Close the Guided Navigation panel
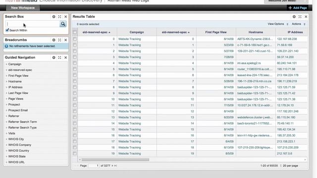Image resolution: width=317 pixels, height=178 pixels. click(66, 57)
